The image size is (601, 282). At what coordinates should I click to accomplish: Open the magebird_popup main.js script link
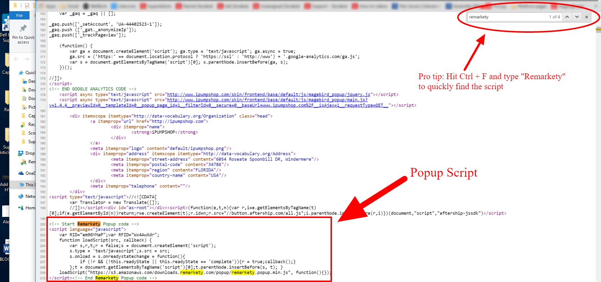click(x=267, y=100)
